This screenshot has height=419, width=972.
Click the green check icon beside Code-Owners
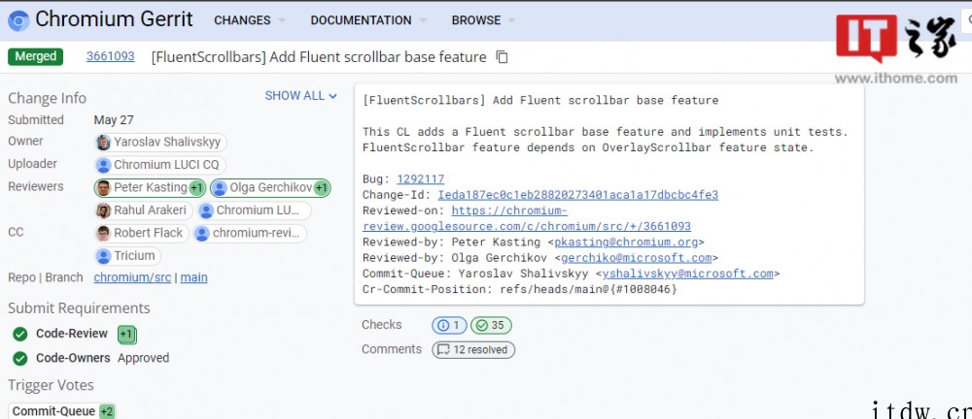coord(19,358)
